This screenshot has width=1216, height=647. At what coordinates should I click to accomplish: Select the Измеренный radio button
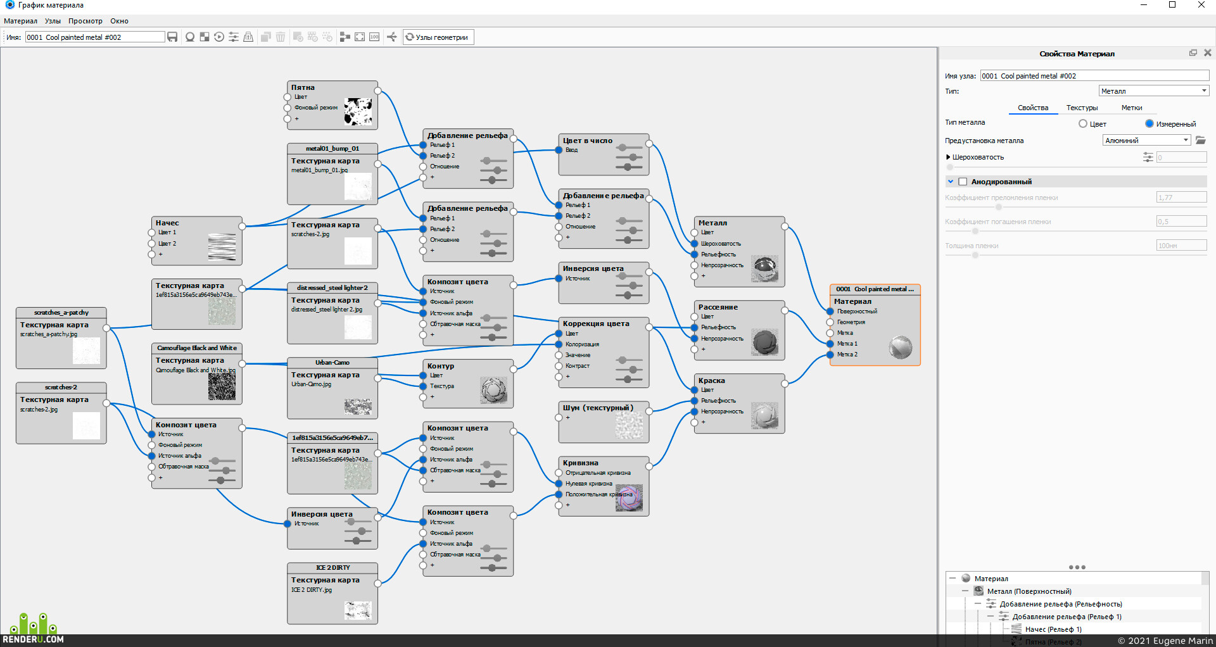coord(1149,124)
